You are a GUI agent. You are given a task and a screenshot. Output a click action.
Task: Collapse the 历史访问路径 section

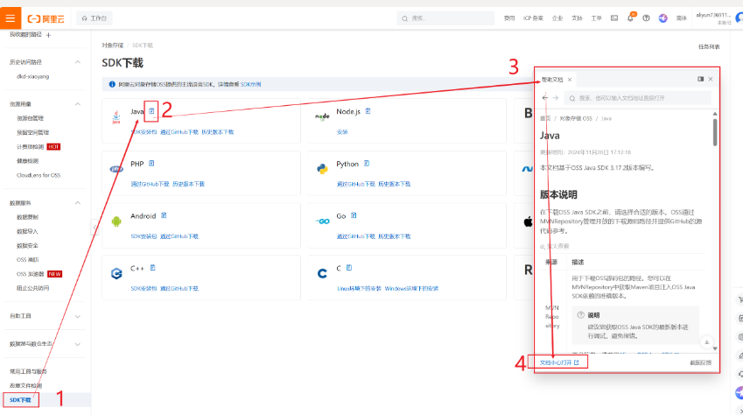[78, 62]
